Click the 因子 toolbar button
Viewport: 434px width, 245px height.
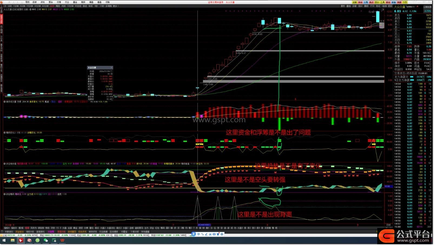377,2
